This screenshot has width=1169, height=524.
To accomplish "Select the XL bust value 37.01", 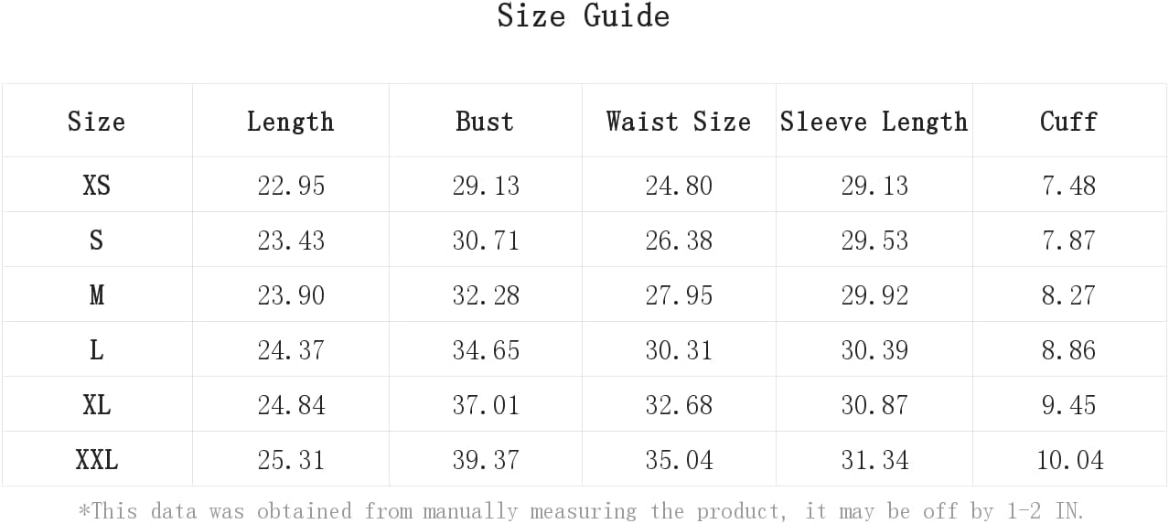I will coord(486,405).
